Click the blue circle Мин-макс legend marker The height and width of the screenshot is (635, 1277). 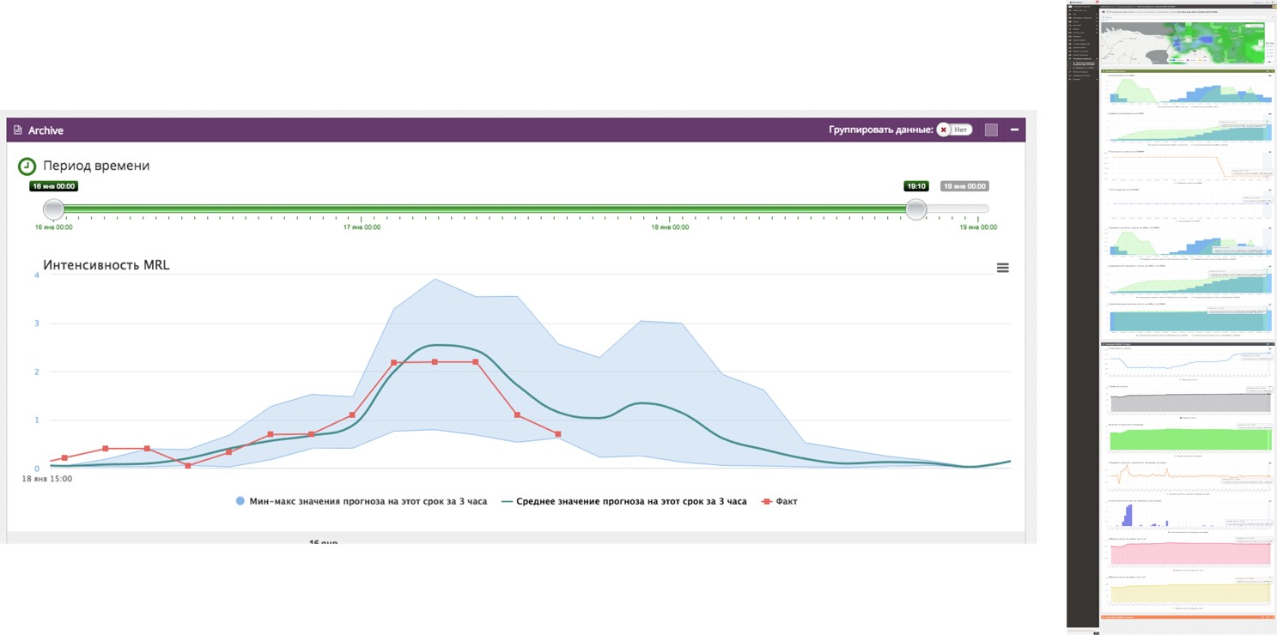coord(240,501)
